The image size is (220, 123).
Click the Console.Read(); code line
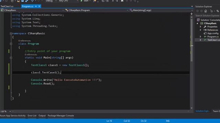click(x=43, y=84)
